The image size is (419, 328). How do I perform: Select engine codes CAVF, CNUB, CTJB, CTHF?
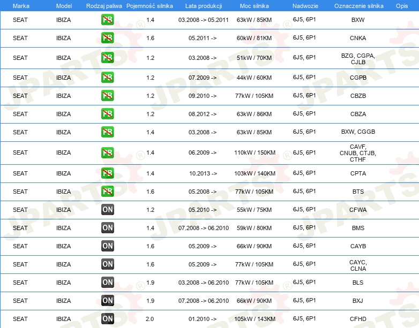[358, 153]
